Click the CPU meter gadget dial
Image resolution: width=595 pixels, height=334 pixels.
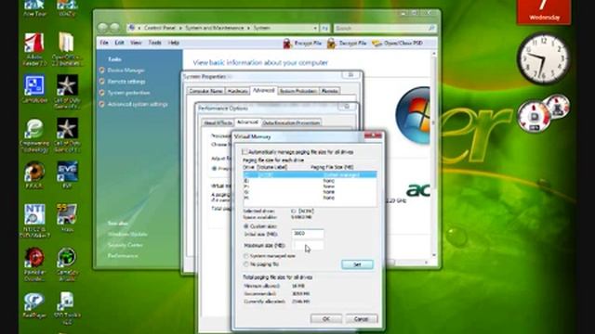click(535, 117)
